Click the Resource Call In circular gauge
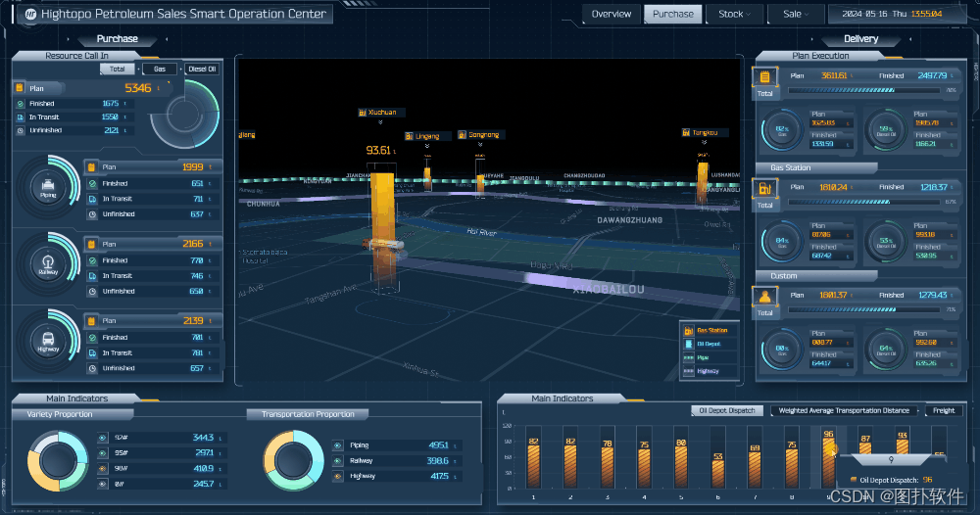This screenshot has width=980, height=515. (185, 115)
